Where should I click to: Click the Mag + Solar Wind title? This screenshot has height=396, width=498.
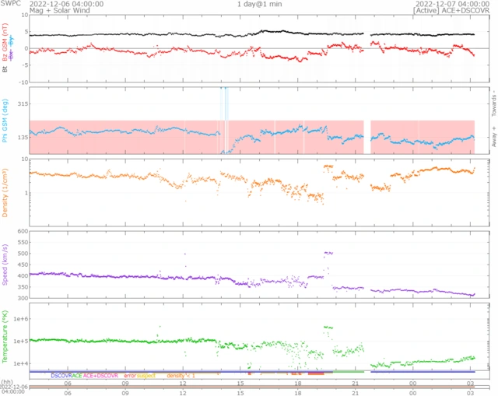tap(60, 10)
